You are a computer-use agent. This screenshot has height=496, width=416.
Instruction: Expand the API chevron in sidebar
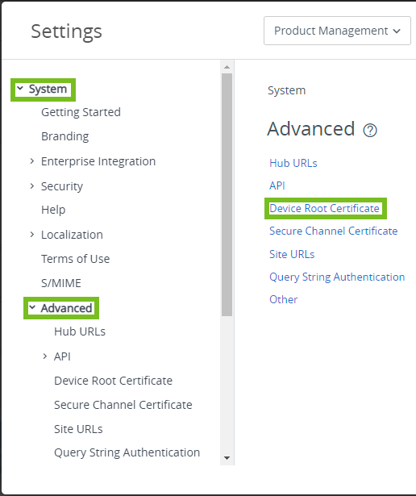(45, 356)
